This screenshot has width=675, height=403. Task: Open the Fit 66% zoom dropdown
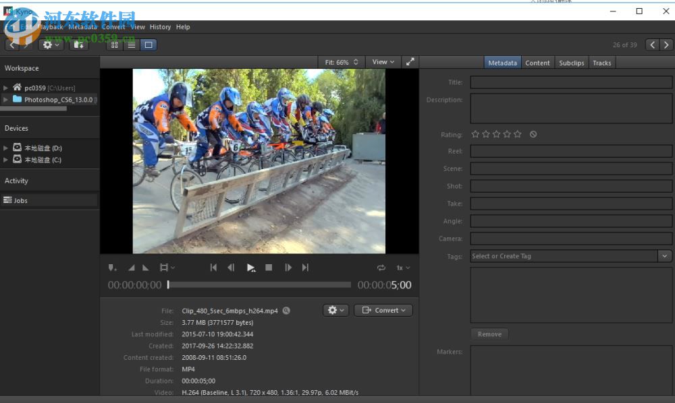(342, 62)
